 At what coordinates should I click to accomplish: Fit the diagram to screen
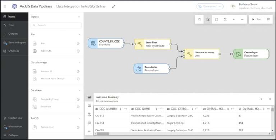click(225, 19)
